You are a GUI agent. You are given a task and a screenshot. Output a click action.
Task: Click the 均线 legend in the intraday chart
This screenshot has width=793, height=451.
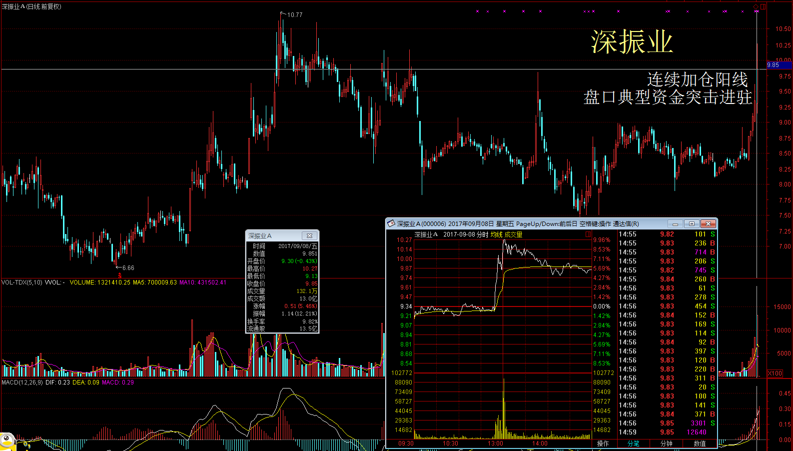(x=496, y=234)
